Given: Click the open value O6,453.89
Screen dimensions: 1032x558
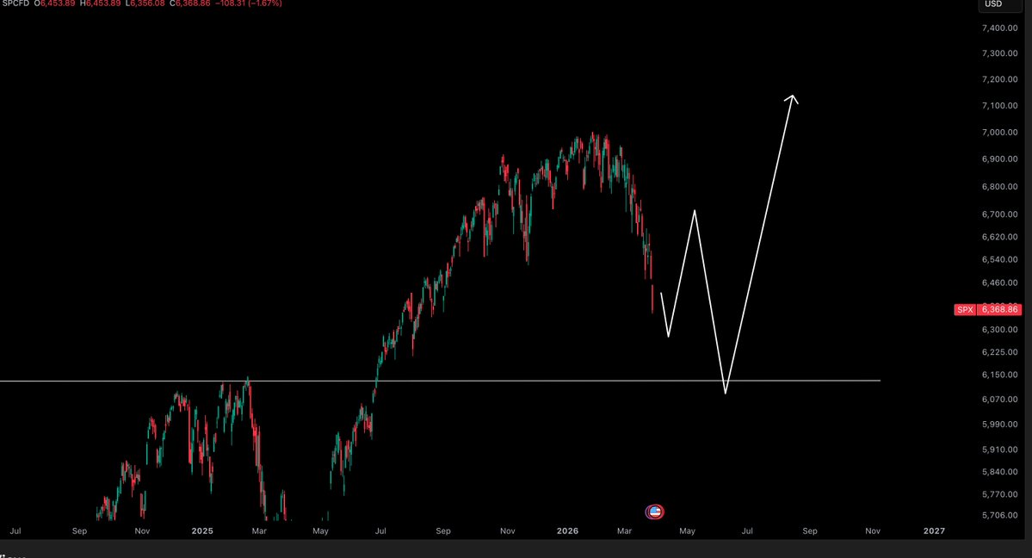Looking at the screenshot, I should (x=54, y=4).
